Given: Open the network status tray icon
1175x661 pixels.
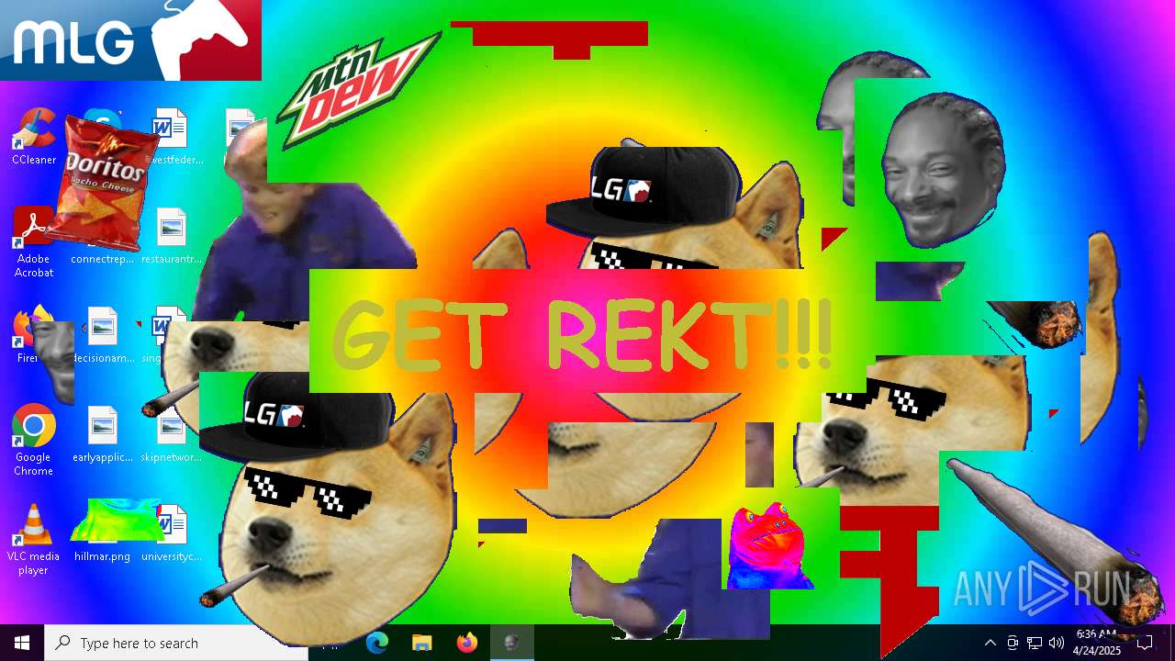Looking at the screenshot, I should 1035,643.
